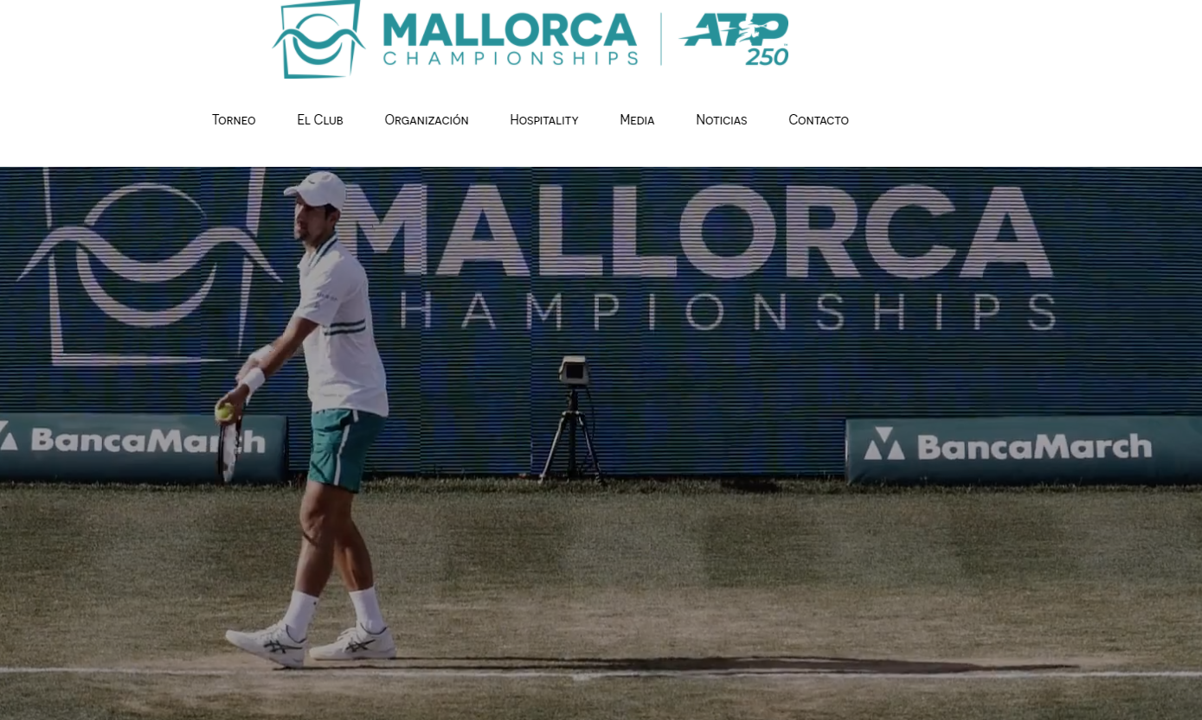Click the CHAMPIONSHIPS text on the backdrop
Image resolution: width=1202 pixels, height=720 pixels.
pos(727,312)
